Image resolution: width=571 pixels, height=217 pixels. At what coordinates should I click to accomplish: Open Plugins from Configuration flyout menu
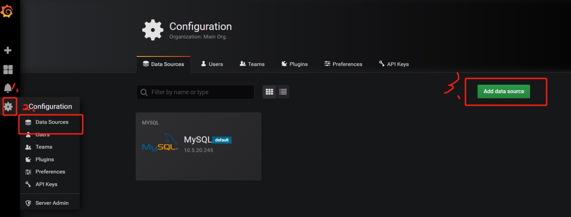(x=45, y=160)
